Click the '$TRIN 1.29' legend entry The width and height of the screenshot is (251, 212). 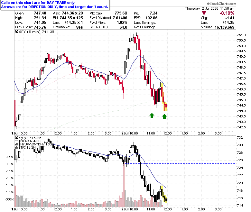(27, 148)
